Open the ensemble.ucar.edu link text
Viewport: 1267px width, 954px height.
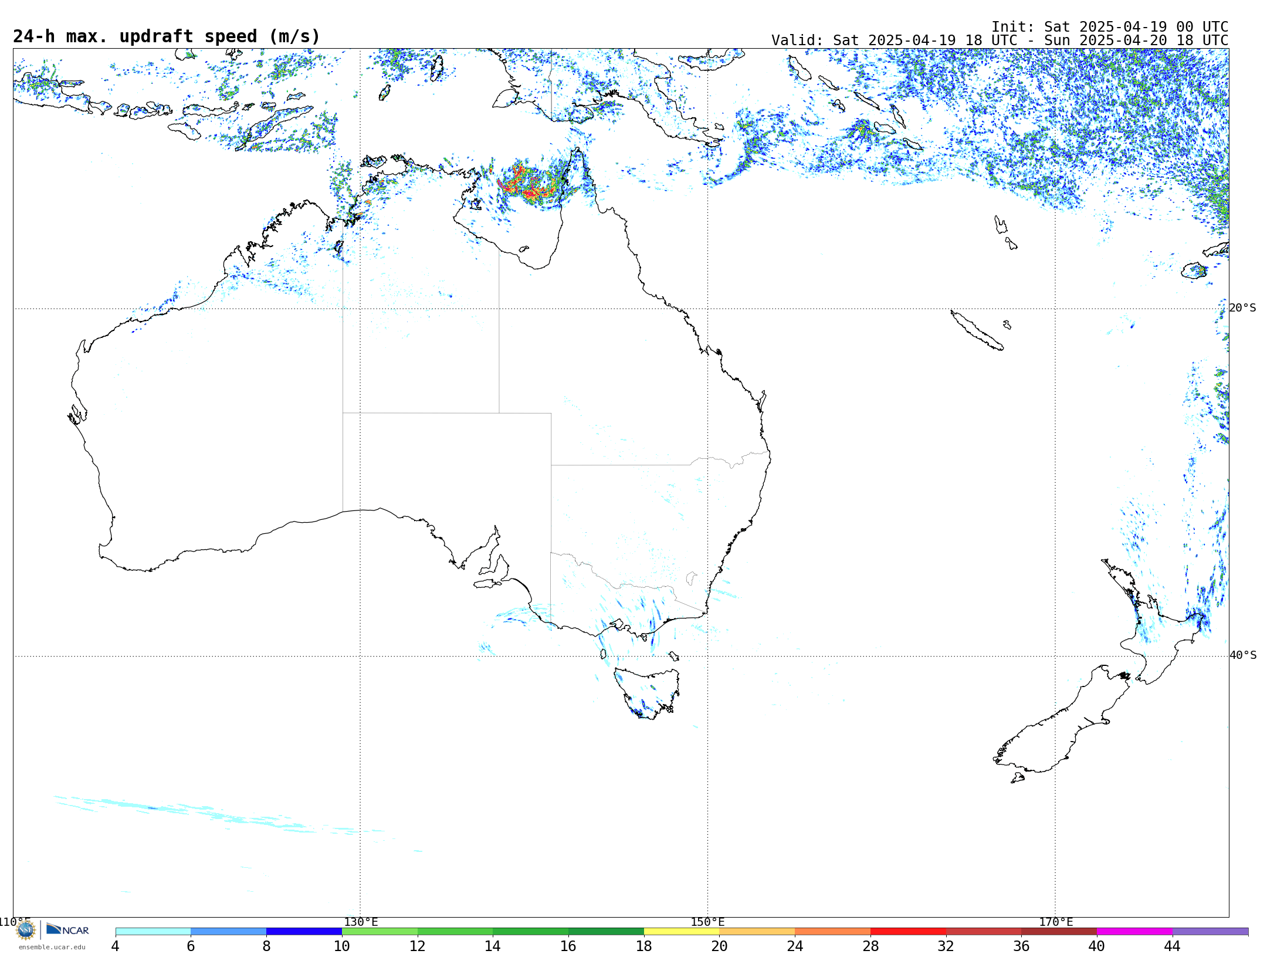click(52, 947)
